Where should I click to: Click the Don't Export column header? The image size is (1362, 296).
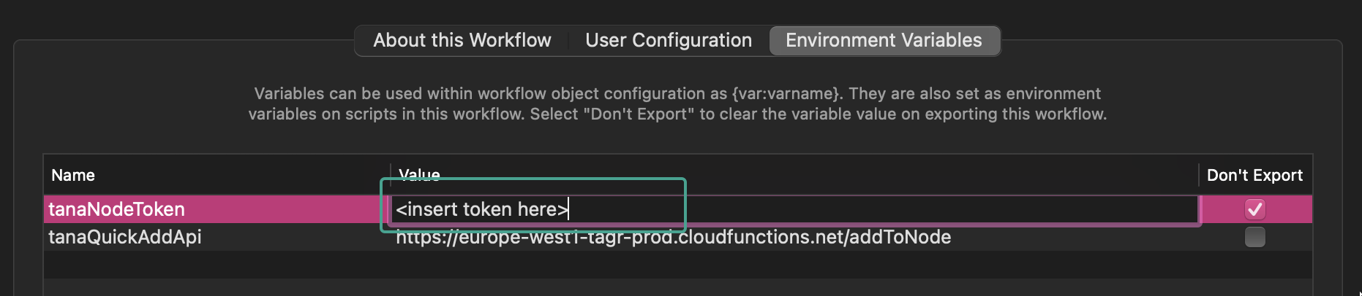pos(1254,175)
